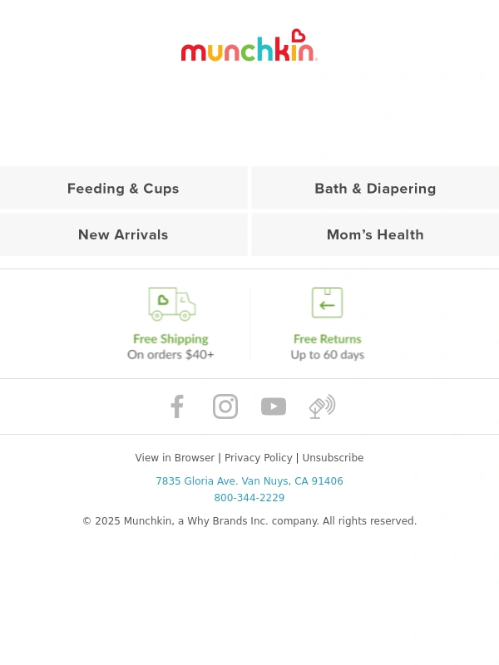Click the Free Shipping truck icon
The image size is (499, 665).
pos(171,304)
